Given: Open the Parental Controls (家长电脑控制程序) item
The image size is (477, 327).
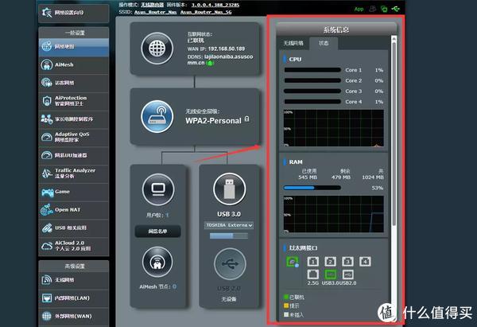Looking at the screenshot, I should [x=74, y=119].
